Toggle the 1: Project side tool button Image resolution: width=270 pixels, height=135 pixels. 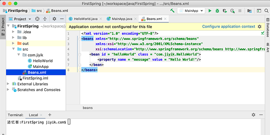(3, 27)
